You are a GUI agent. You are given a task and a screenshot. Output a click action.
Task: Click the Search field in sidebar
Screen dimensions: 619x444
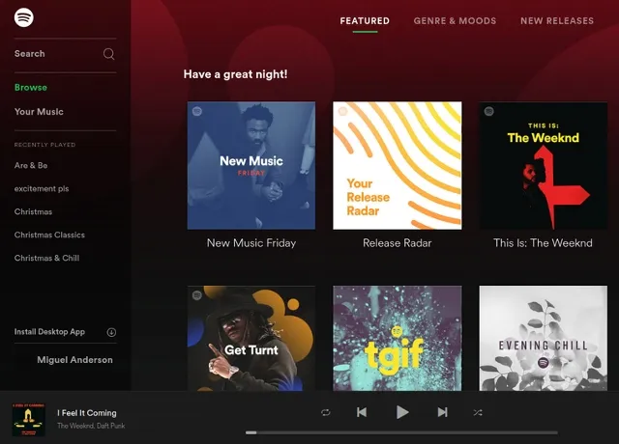click(65, 54)
